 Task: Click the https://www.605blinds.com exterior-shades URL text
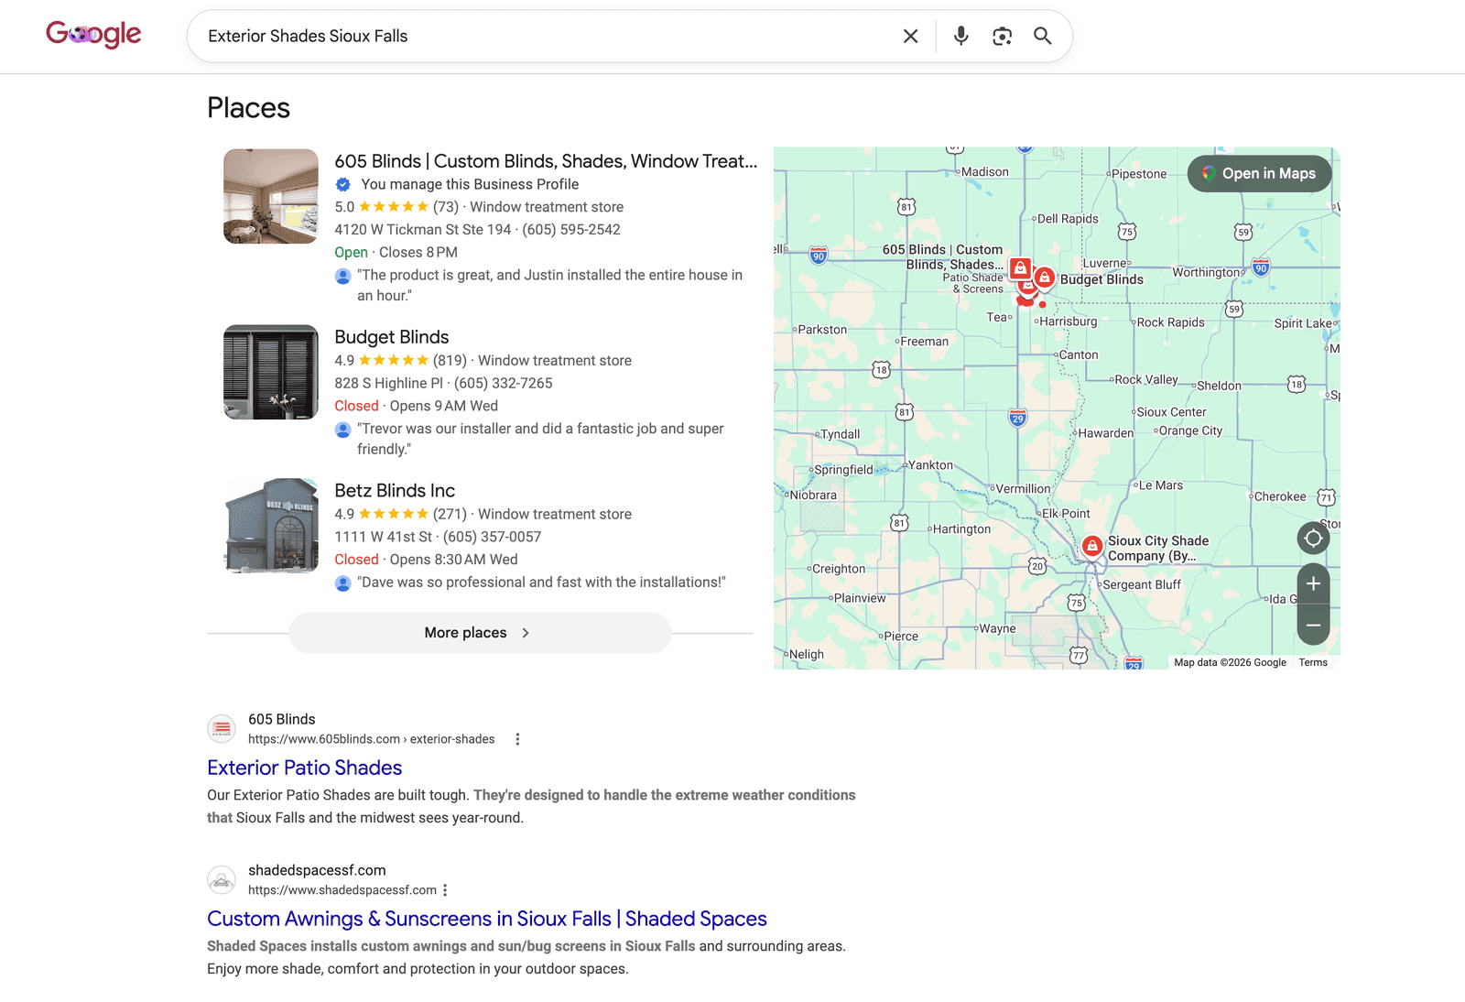[x=371, y=739]
